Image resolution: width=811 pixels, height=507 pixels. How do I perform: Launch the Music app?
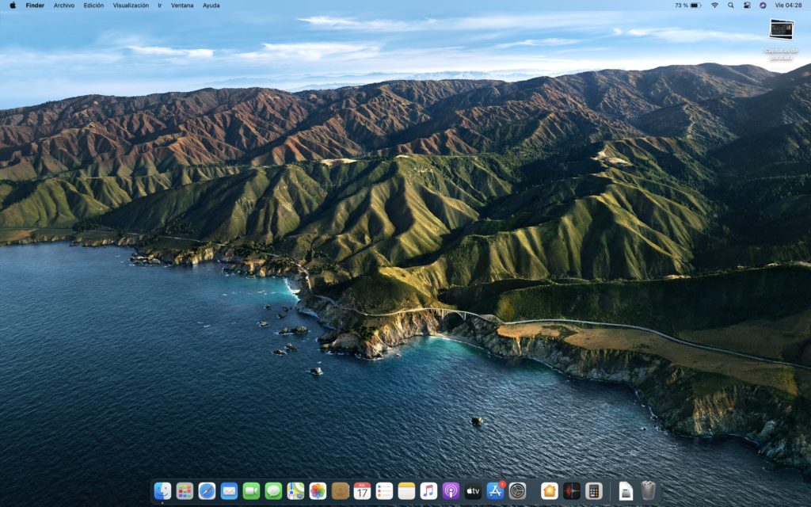(x=428, y=491)
